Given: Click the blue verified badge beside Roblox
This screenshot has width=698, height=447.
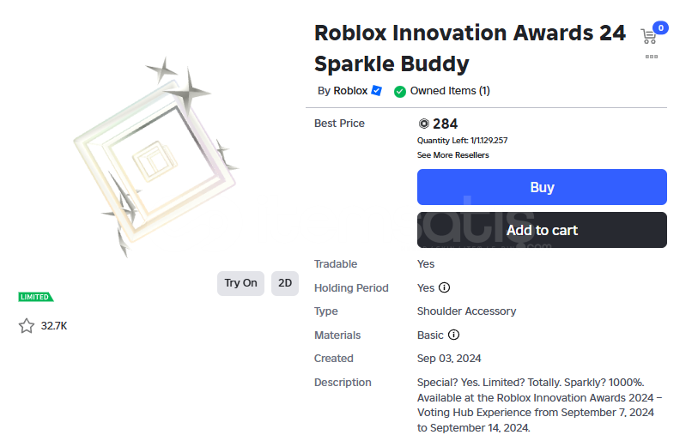Looking at the screenshot, I should pyautogui.click(x=376, y=91).
